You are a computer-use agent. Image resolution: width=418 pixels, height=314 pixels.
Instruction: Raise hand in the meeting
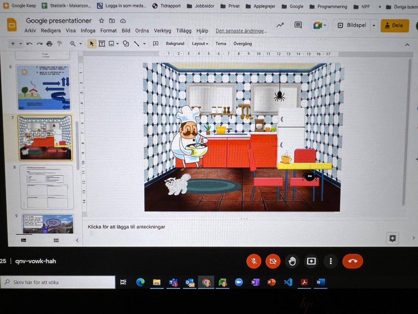coord(292,261)
